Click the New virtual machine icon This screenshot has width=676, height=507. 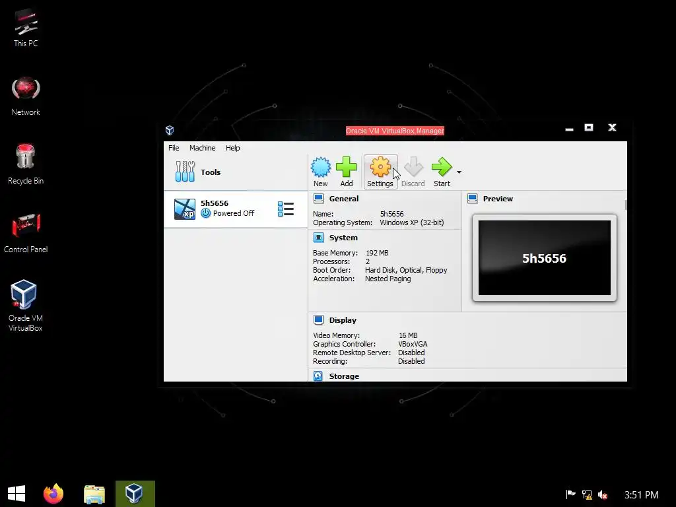point(321,167)
